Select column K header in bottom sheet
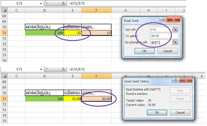The height and width of the screenshot is (126, 207). tap(202, 76)
